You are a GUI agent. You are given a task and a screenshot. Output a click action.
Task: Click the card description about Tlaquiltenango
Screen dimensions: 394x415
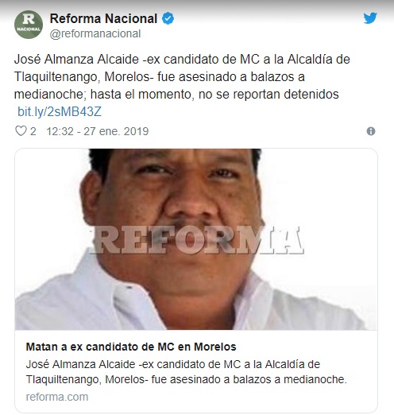pyautogui.click(x=187, y=372)
